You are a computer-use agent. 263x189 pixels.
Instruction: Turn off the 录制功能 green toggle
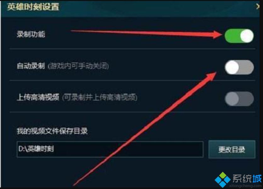pyautogui.click(x=239, y=36)
